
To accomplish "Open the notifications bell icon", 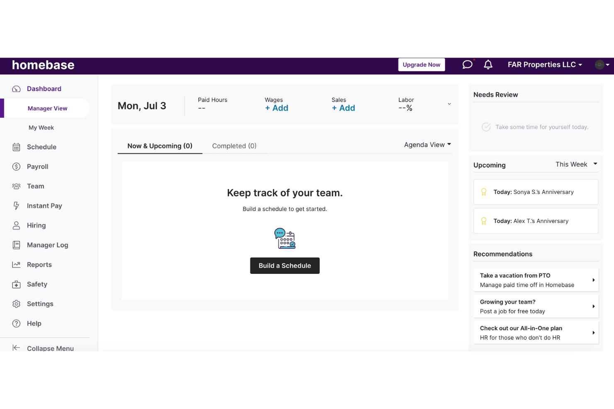I will (x=488, y=65).
